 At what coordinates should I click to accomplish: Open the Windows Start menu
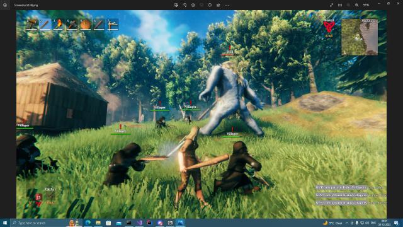[5, 223]
